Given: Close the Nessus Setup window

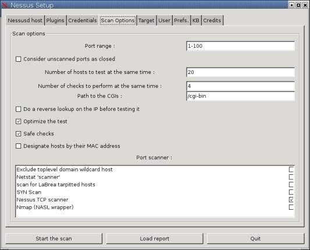Looking at the screenshot, I should click(305, 5).
